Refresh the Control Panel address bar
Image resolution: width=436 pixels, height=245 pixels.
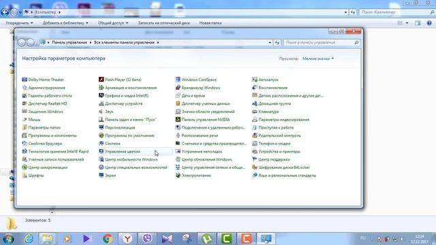click(277, 42)
